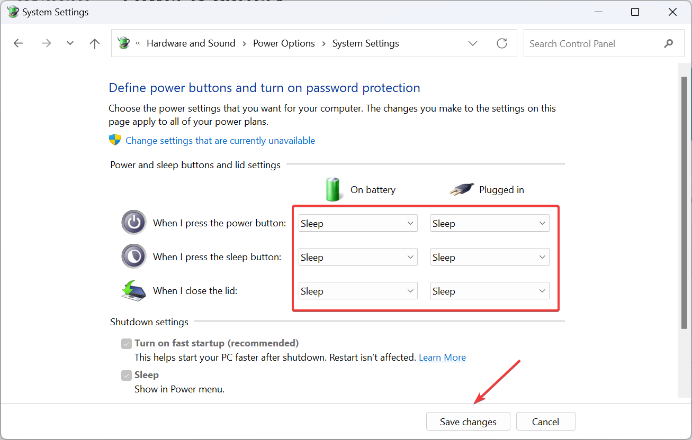Image resolution: width=692 pixels, height=440 pixels.
Task: Open close the lid Plugged in dropdown
Action: (490, 291)
